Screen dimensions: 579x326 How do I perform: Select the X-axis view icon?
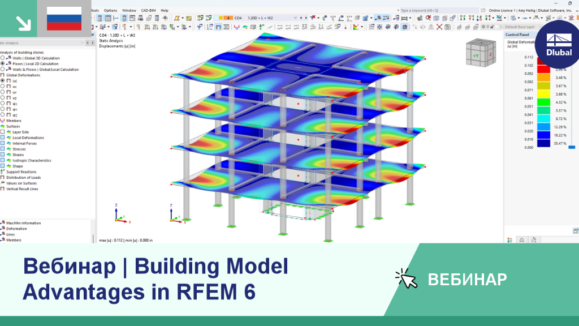pos(463,18)
